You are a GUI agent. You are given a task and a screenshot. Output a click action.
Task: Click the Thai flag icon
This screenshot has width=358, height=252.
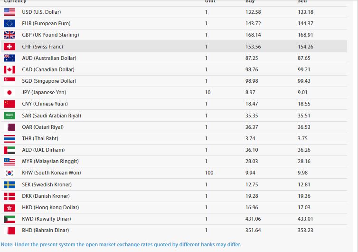point(9,138)
